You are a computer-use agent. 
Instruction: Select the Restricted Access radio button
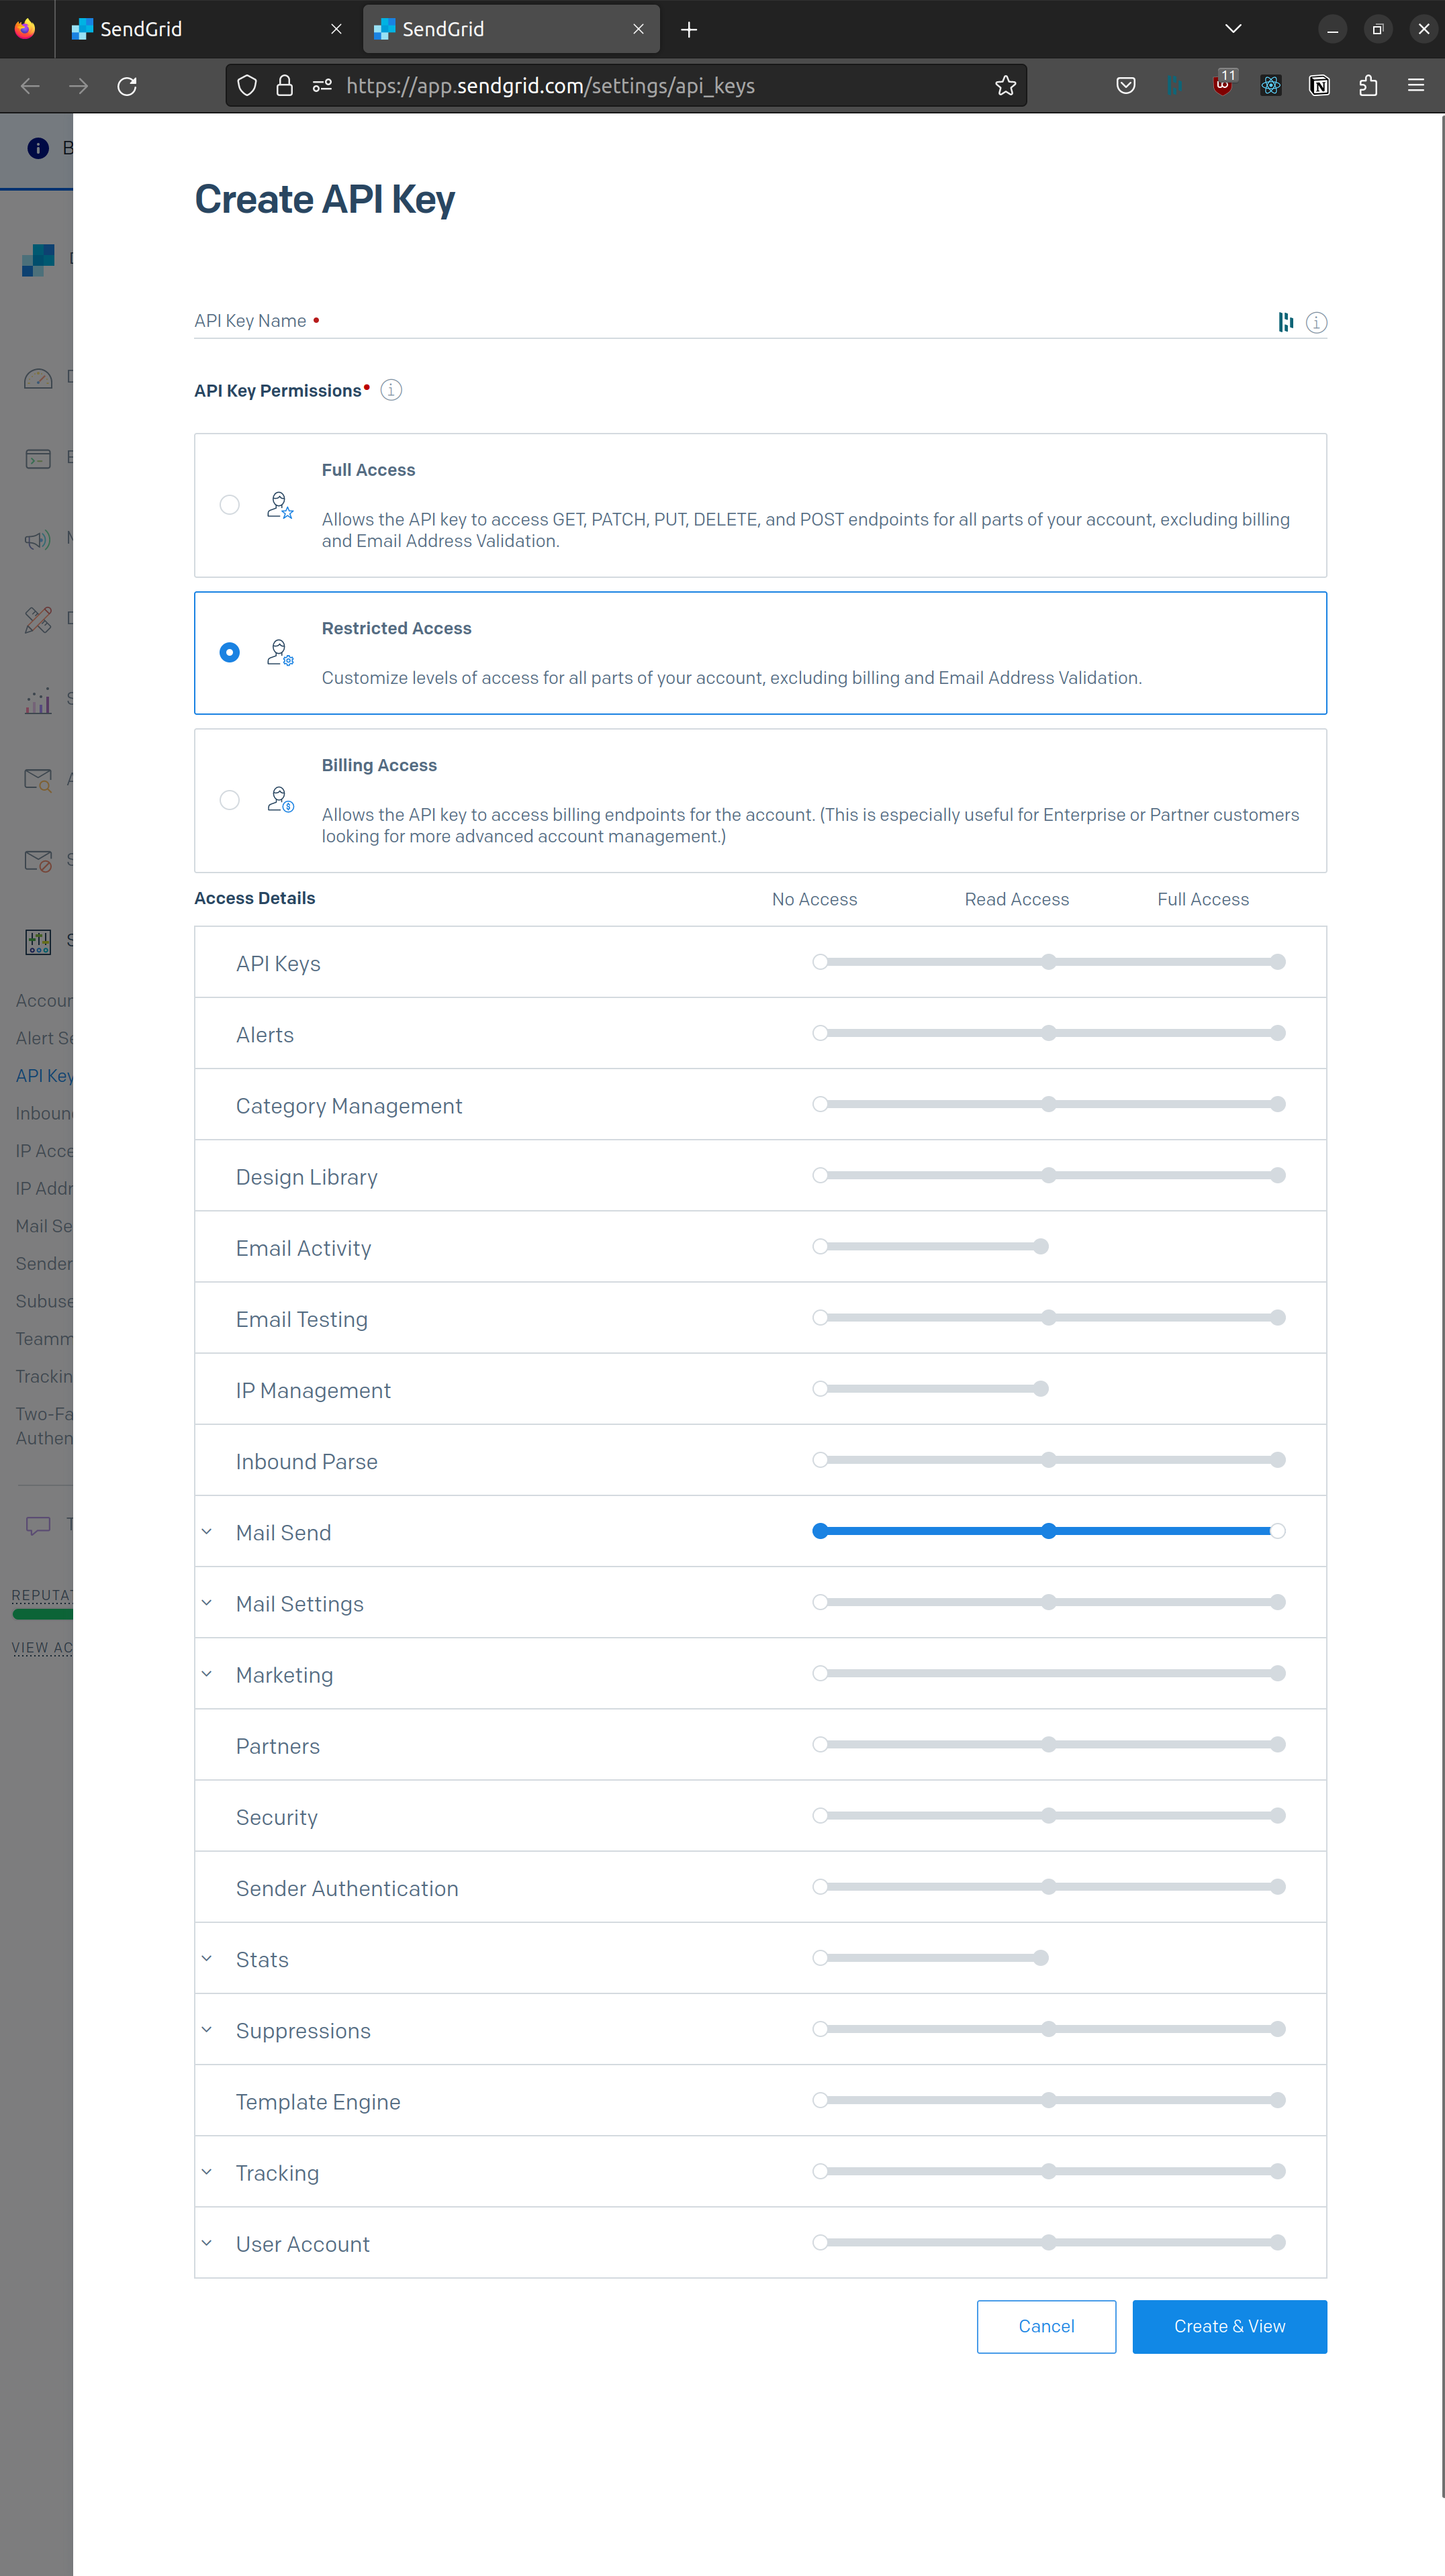pyautogui.click(x=229, y=652)
